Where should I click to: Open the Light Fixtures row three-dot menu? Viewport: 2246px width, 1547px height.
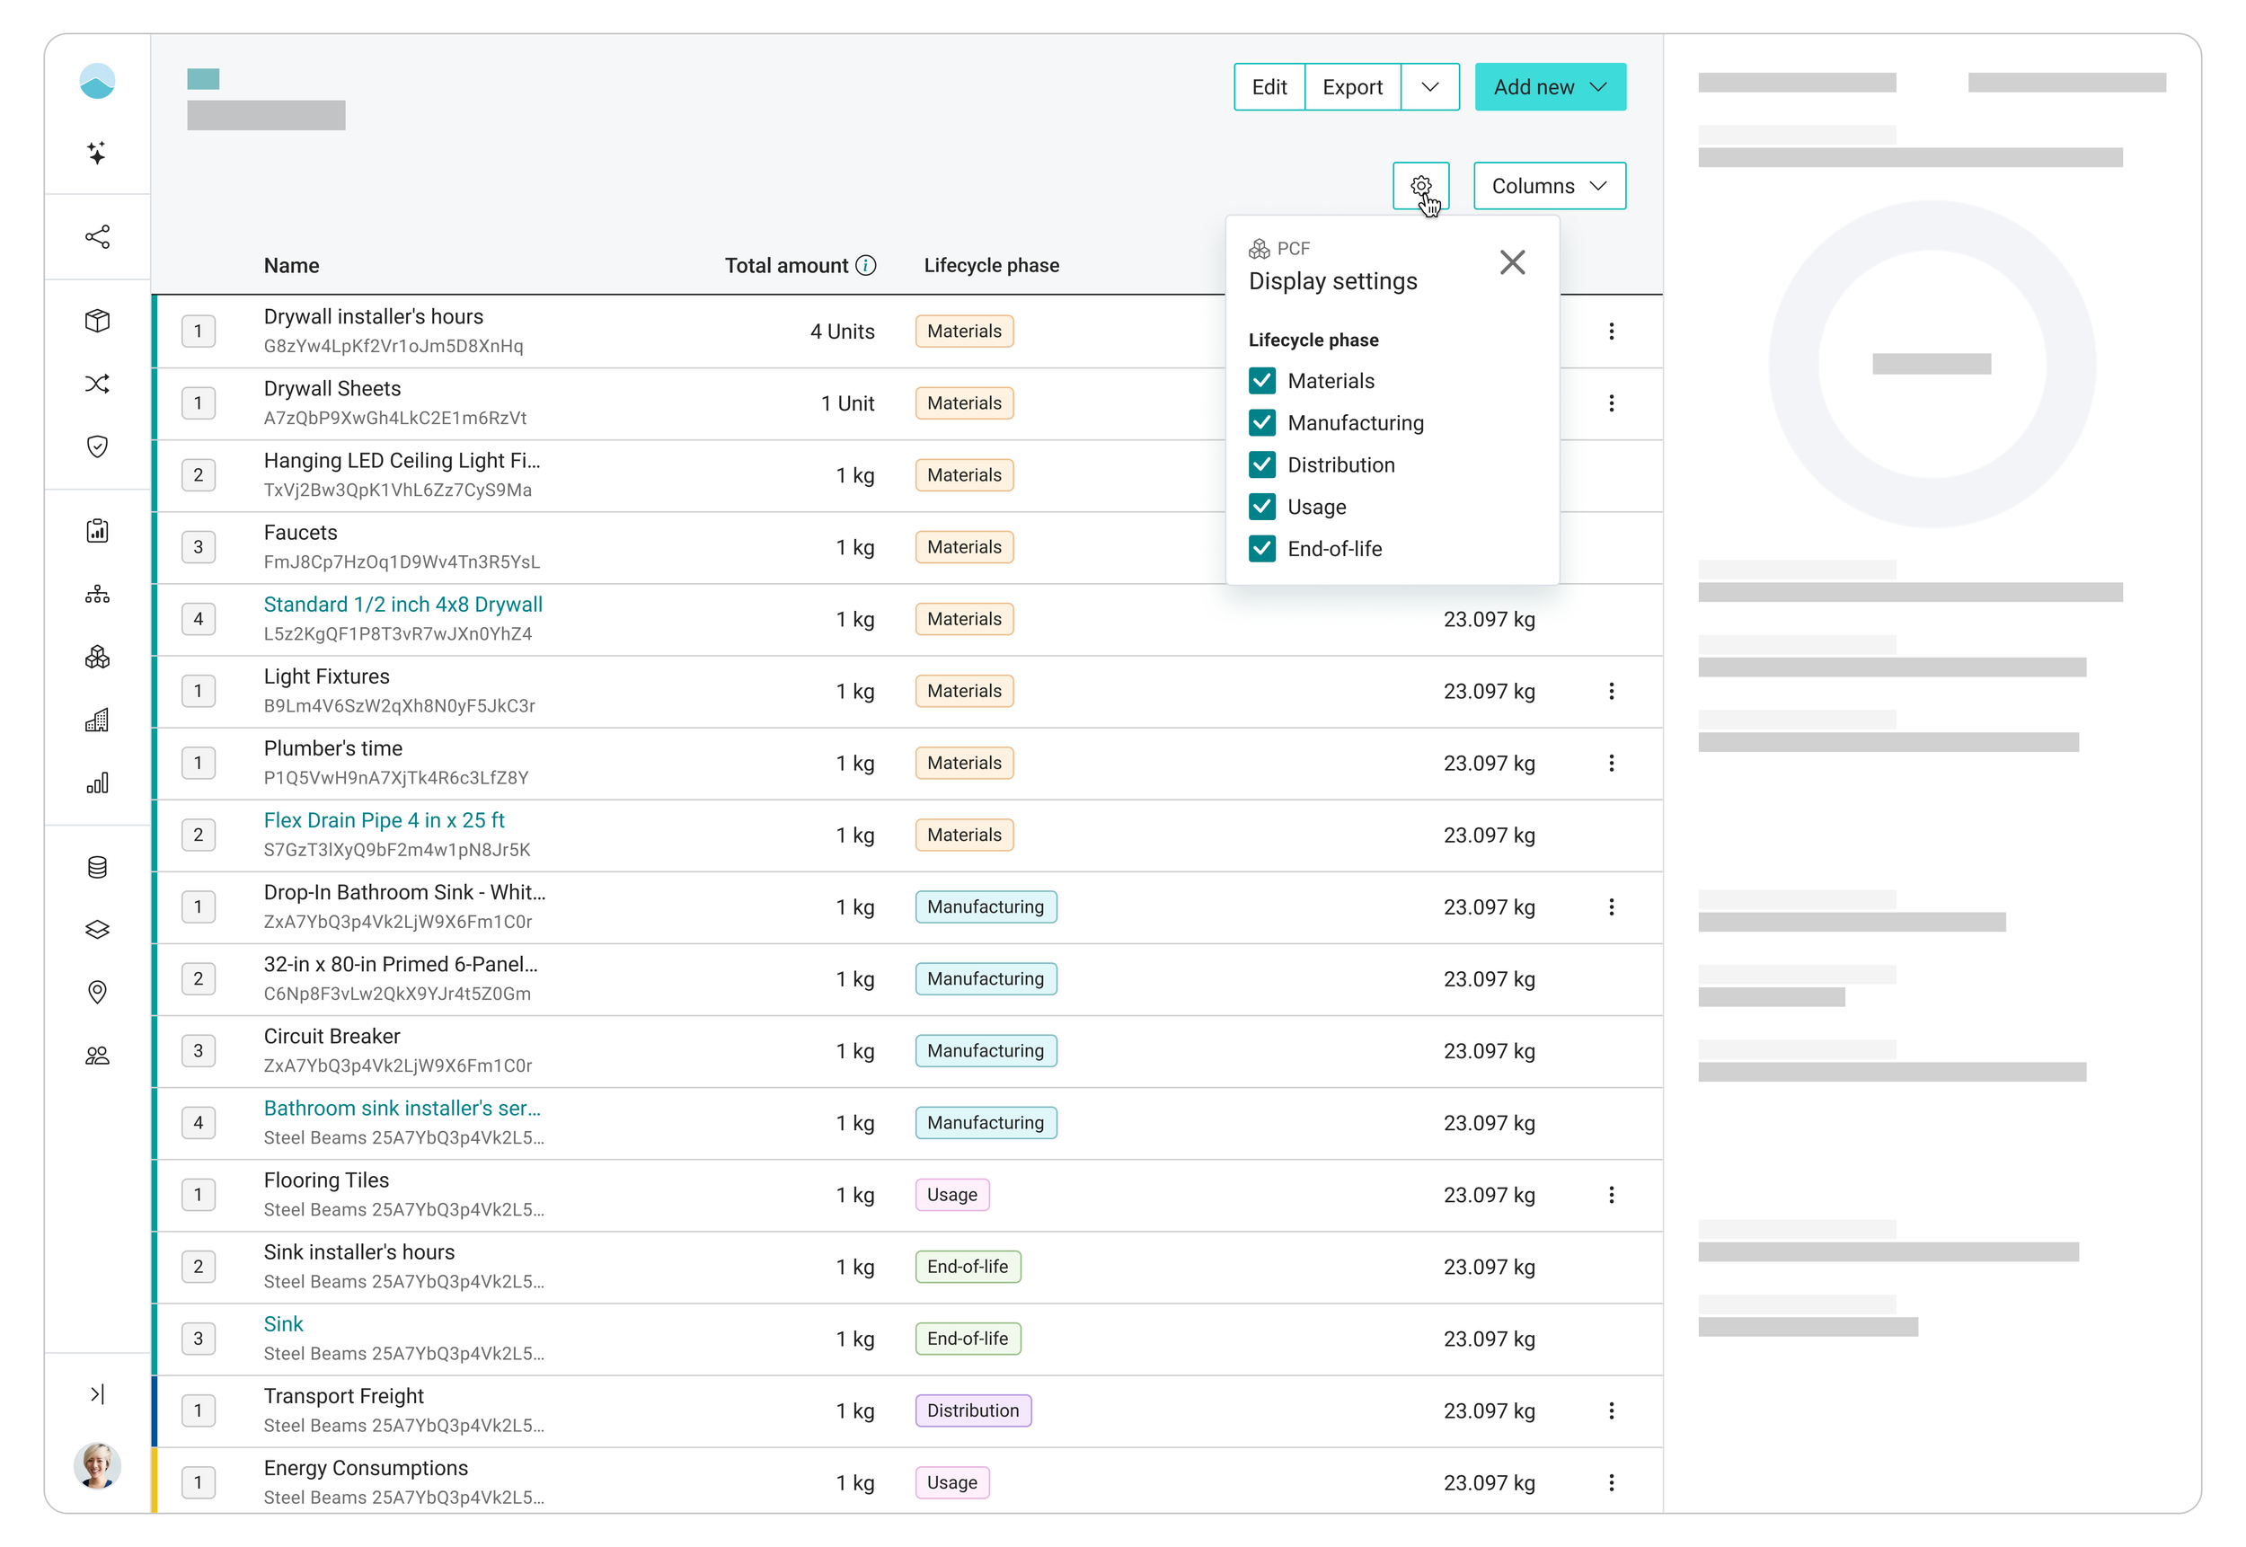pos(1611,691)
